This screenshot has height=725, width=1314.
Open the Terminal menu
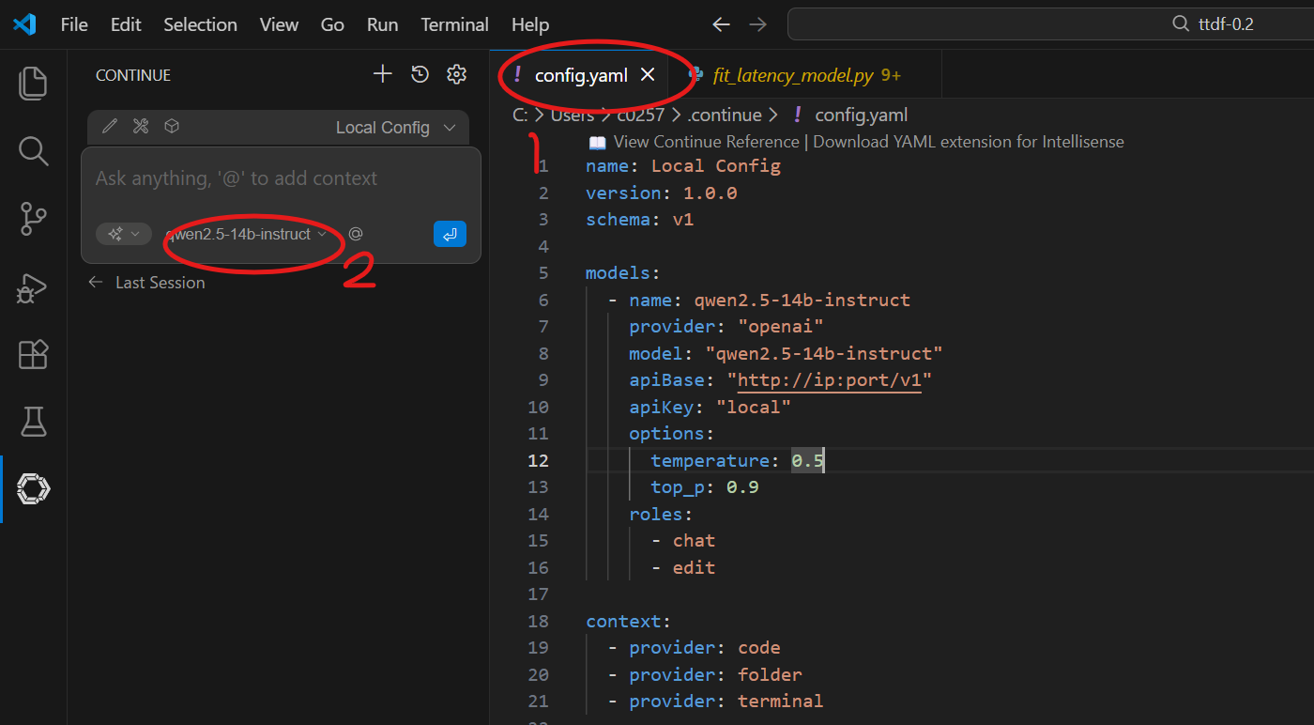coord(454,24)
